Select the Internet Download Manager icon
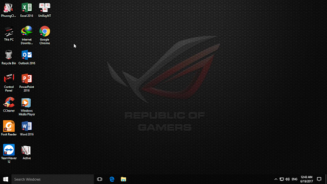Screen dimensions: 327x184 (27, 35)
